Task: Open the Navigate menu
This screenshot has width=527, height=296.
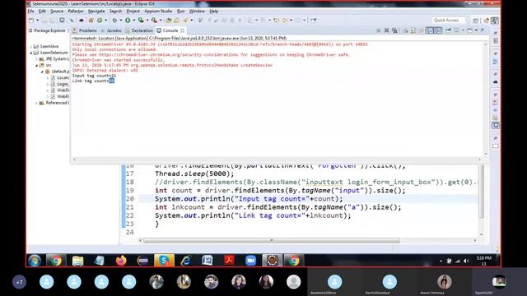Action: pyautogui.click(x=96, y=11)
